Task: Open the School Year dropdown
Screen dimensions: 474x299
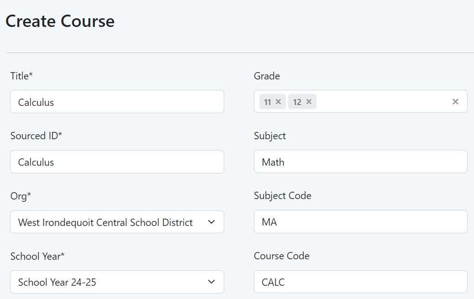Action: [117, 282]
